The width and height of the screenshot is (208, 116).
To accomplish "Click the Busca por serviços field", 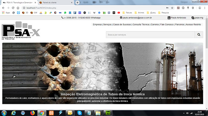I will (150, 35).
